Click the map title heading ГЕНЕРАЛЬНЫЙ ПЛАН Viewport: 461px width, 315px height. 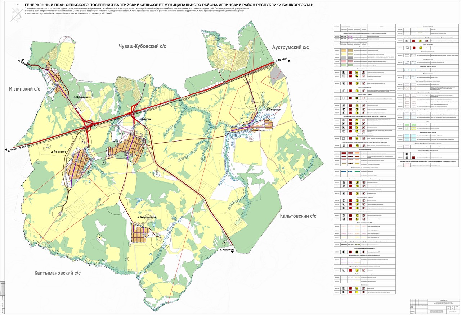pos(169,5)
